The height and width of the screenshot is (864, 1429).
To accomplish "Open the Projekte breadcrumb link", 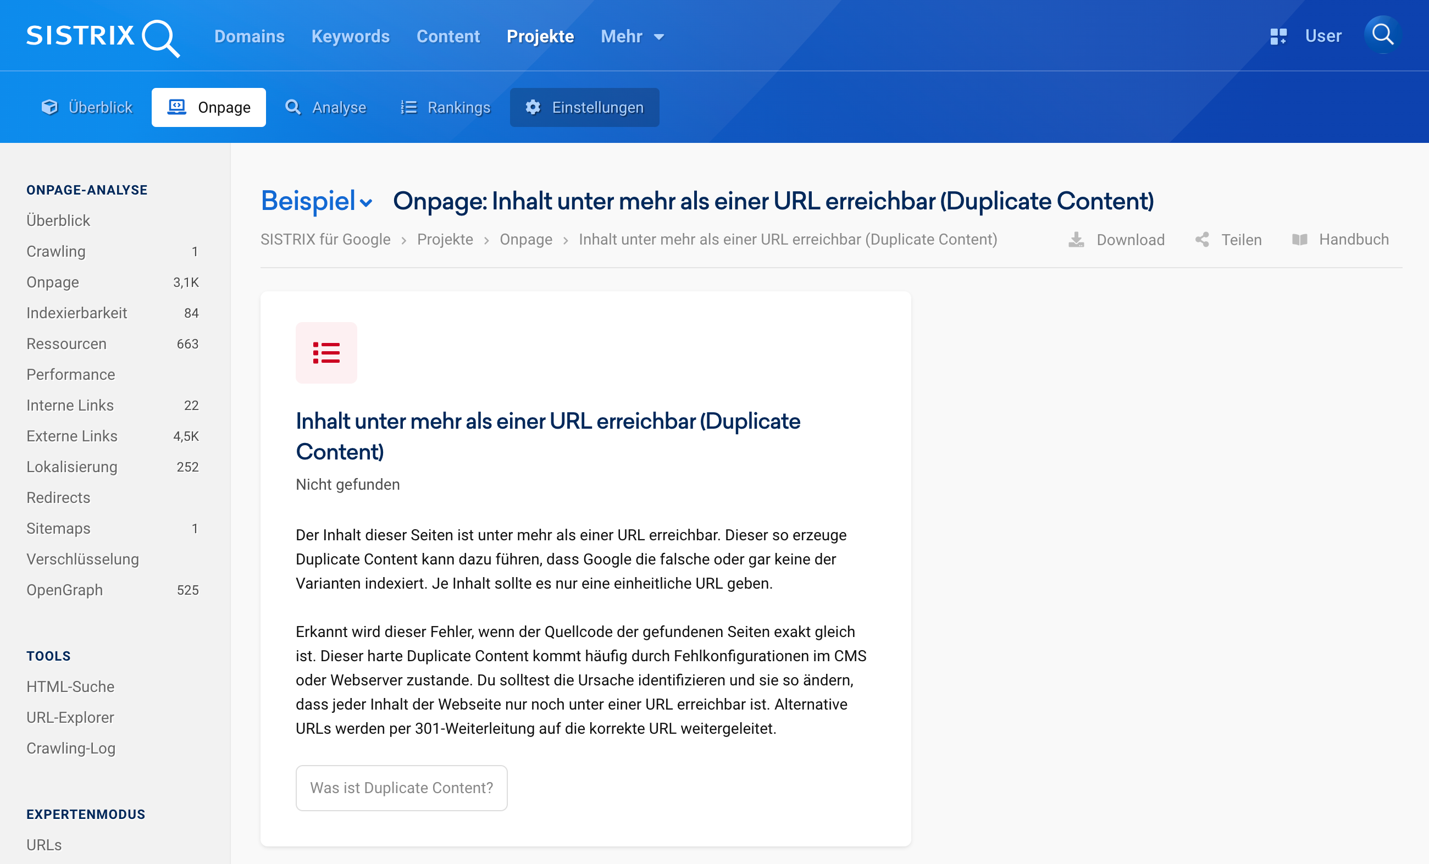I will pyautogui.click(x=445, y=240).
